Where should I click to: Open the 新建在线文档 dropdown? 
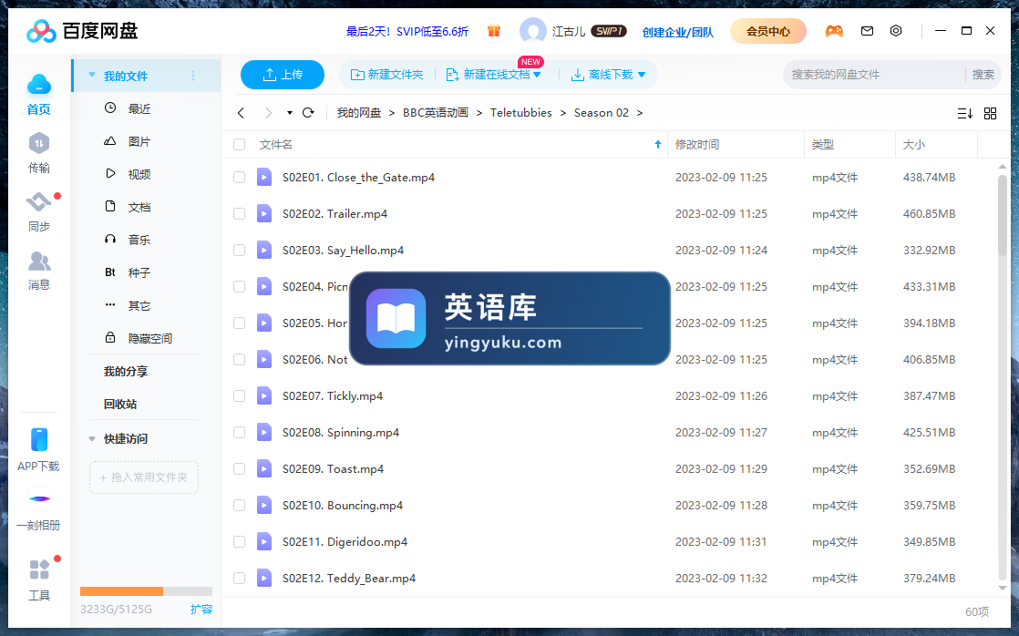coord(537,75)
